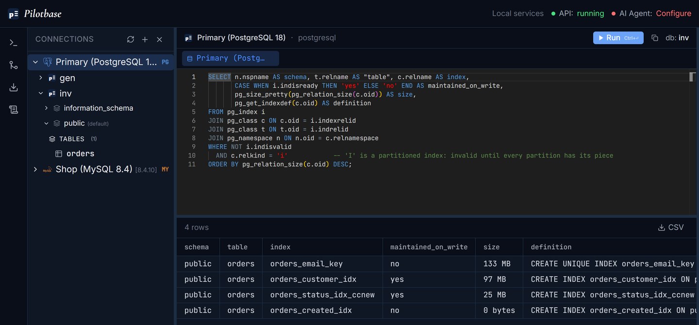Click the editor vertical scrollbar thumb
The height and width of the screenshot is (325, 699).
[x=693, y=77]
